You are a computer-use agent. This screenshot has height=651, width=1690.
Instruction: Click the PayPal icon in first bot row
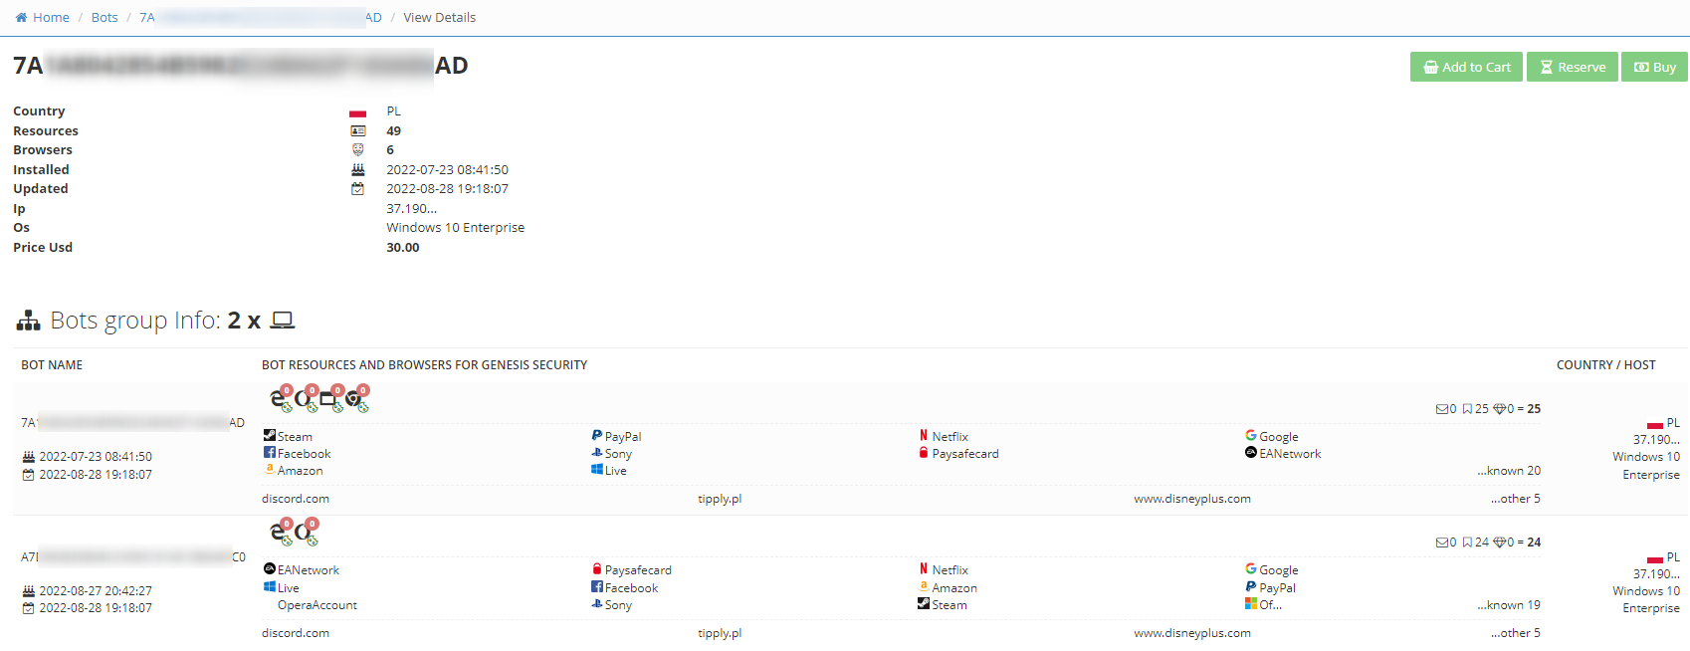(x=596, y=435)
